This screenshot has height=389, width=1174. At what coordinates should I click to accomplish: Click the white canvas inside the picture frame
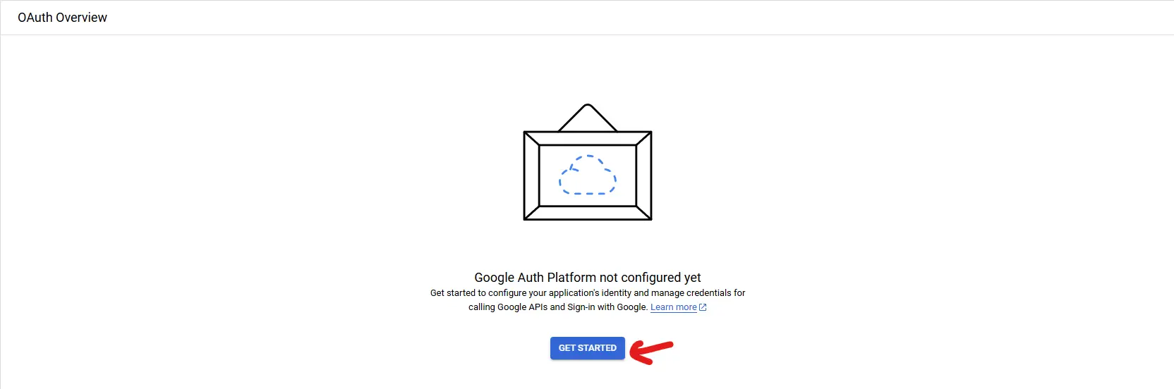coord(588,175)
